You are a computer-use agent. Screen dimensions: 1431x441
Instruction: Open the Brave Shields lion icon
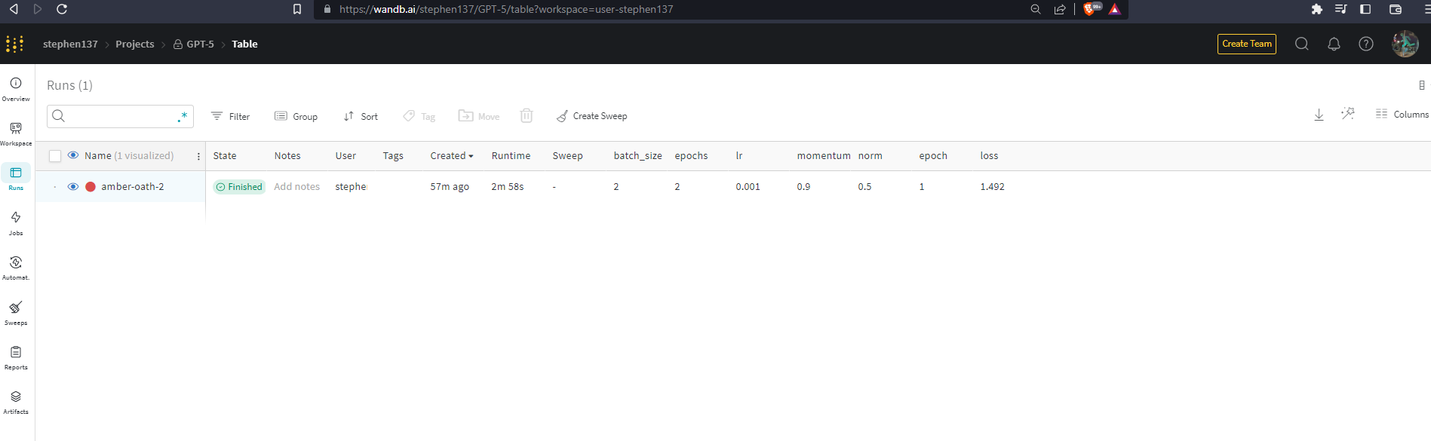coord(1090,9)
